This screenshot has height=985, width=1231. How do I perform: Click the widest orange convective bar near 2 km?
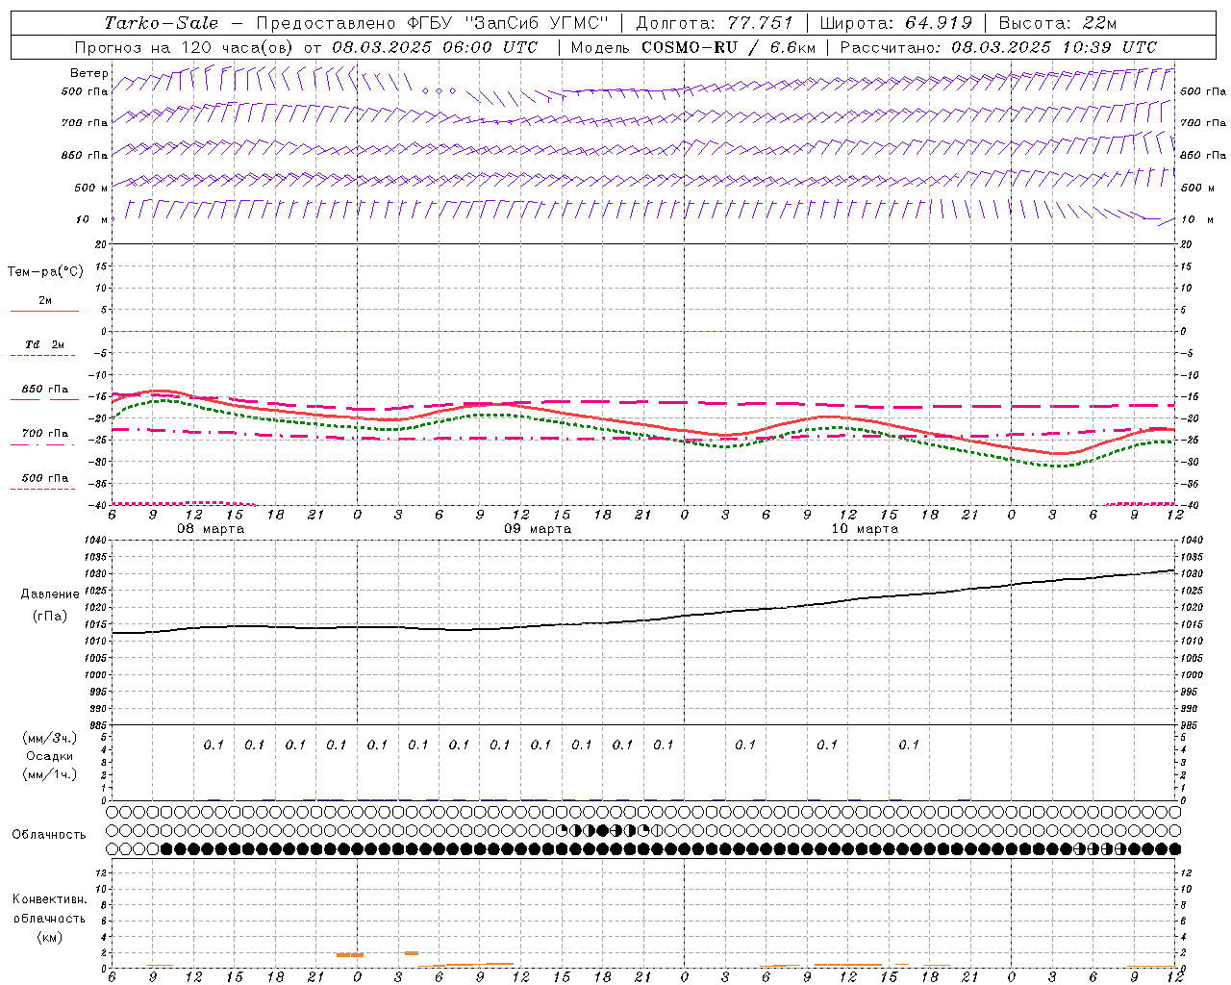(349, 954)
